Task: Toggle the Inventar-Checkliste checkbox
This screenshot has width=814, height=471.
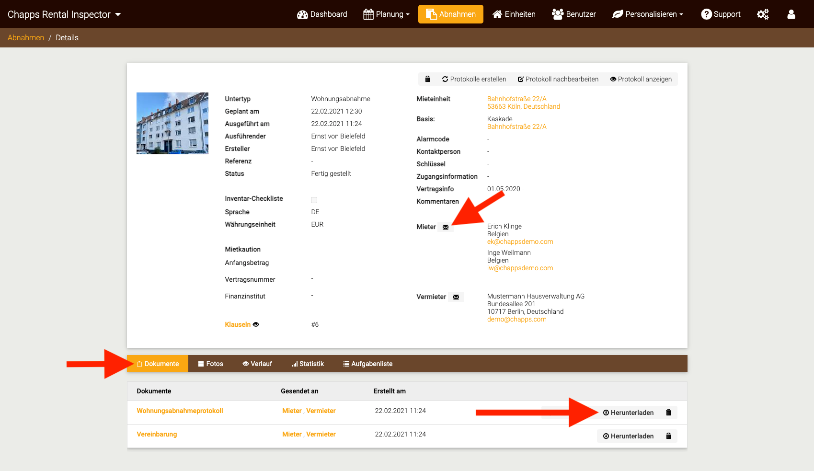Action: (x=314, y=200)
